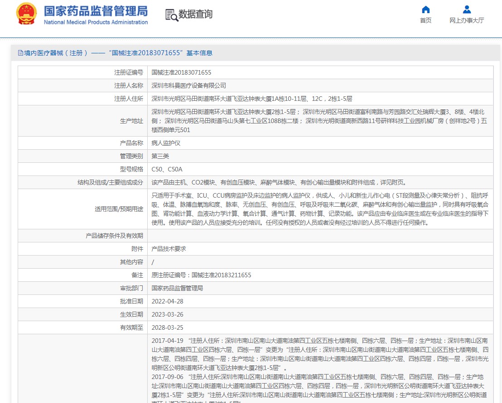This screenshot has height=403, width=502.
Task: Select 国家药品监督管理局 approval department value
Action: tap(177, 288)
